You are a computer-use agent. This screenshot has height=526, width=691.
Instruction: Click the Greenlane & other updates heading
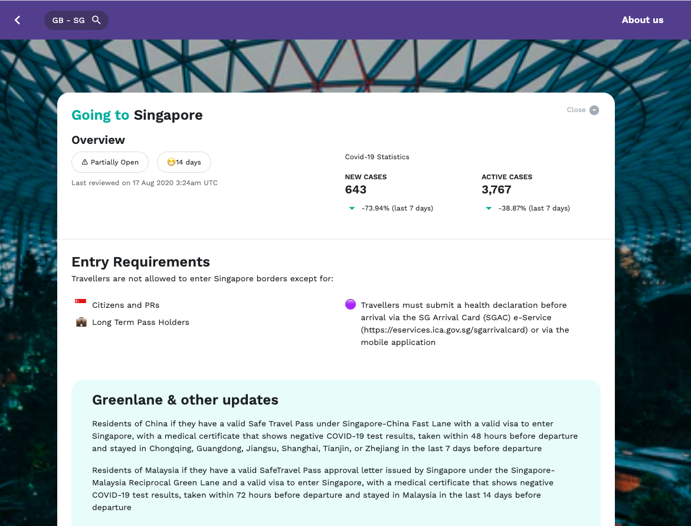(x=185, y=400)
